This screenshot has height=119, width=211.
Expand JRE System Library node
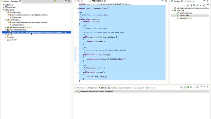click(x=6, y=27)
